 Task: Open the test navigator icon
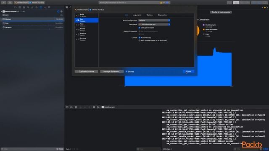pyautogui.click(x=37, y=8)
